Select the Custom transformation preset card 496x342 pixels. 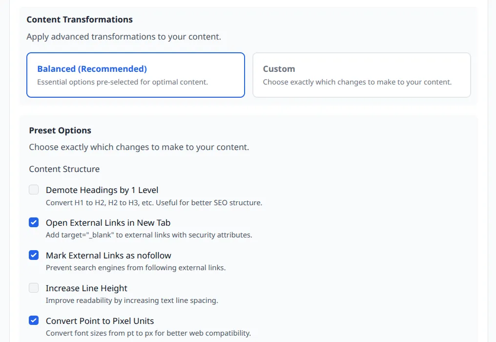361,75
